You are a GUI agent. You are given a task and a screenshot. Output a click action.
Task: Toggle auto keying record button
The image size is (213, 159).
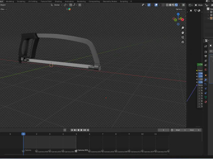click(65, 130)
